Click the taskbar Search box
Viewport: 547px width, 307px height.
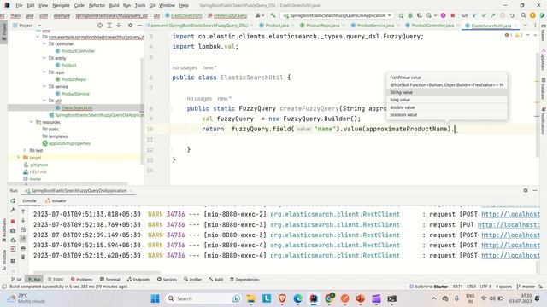(x=203, y=298)
